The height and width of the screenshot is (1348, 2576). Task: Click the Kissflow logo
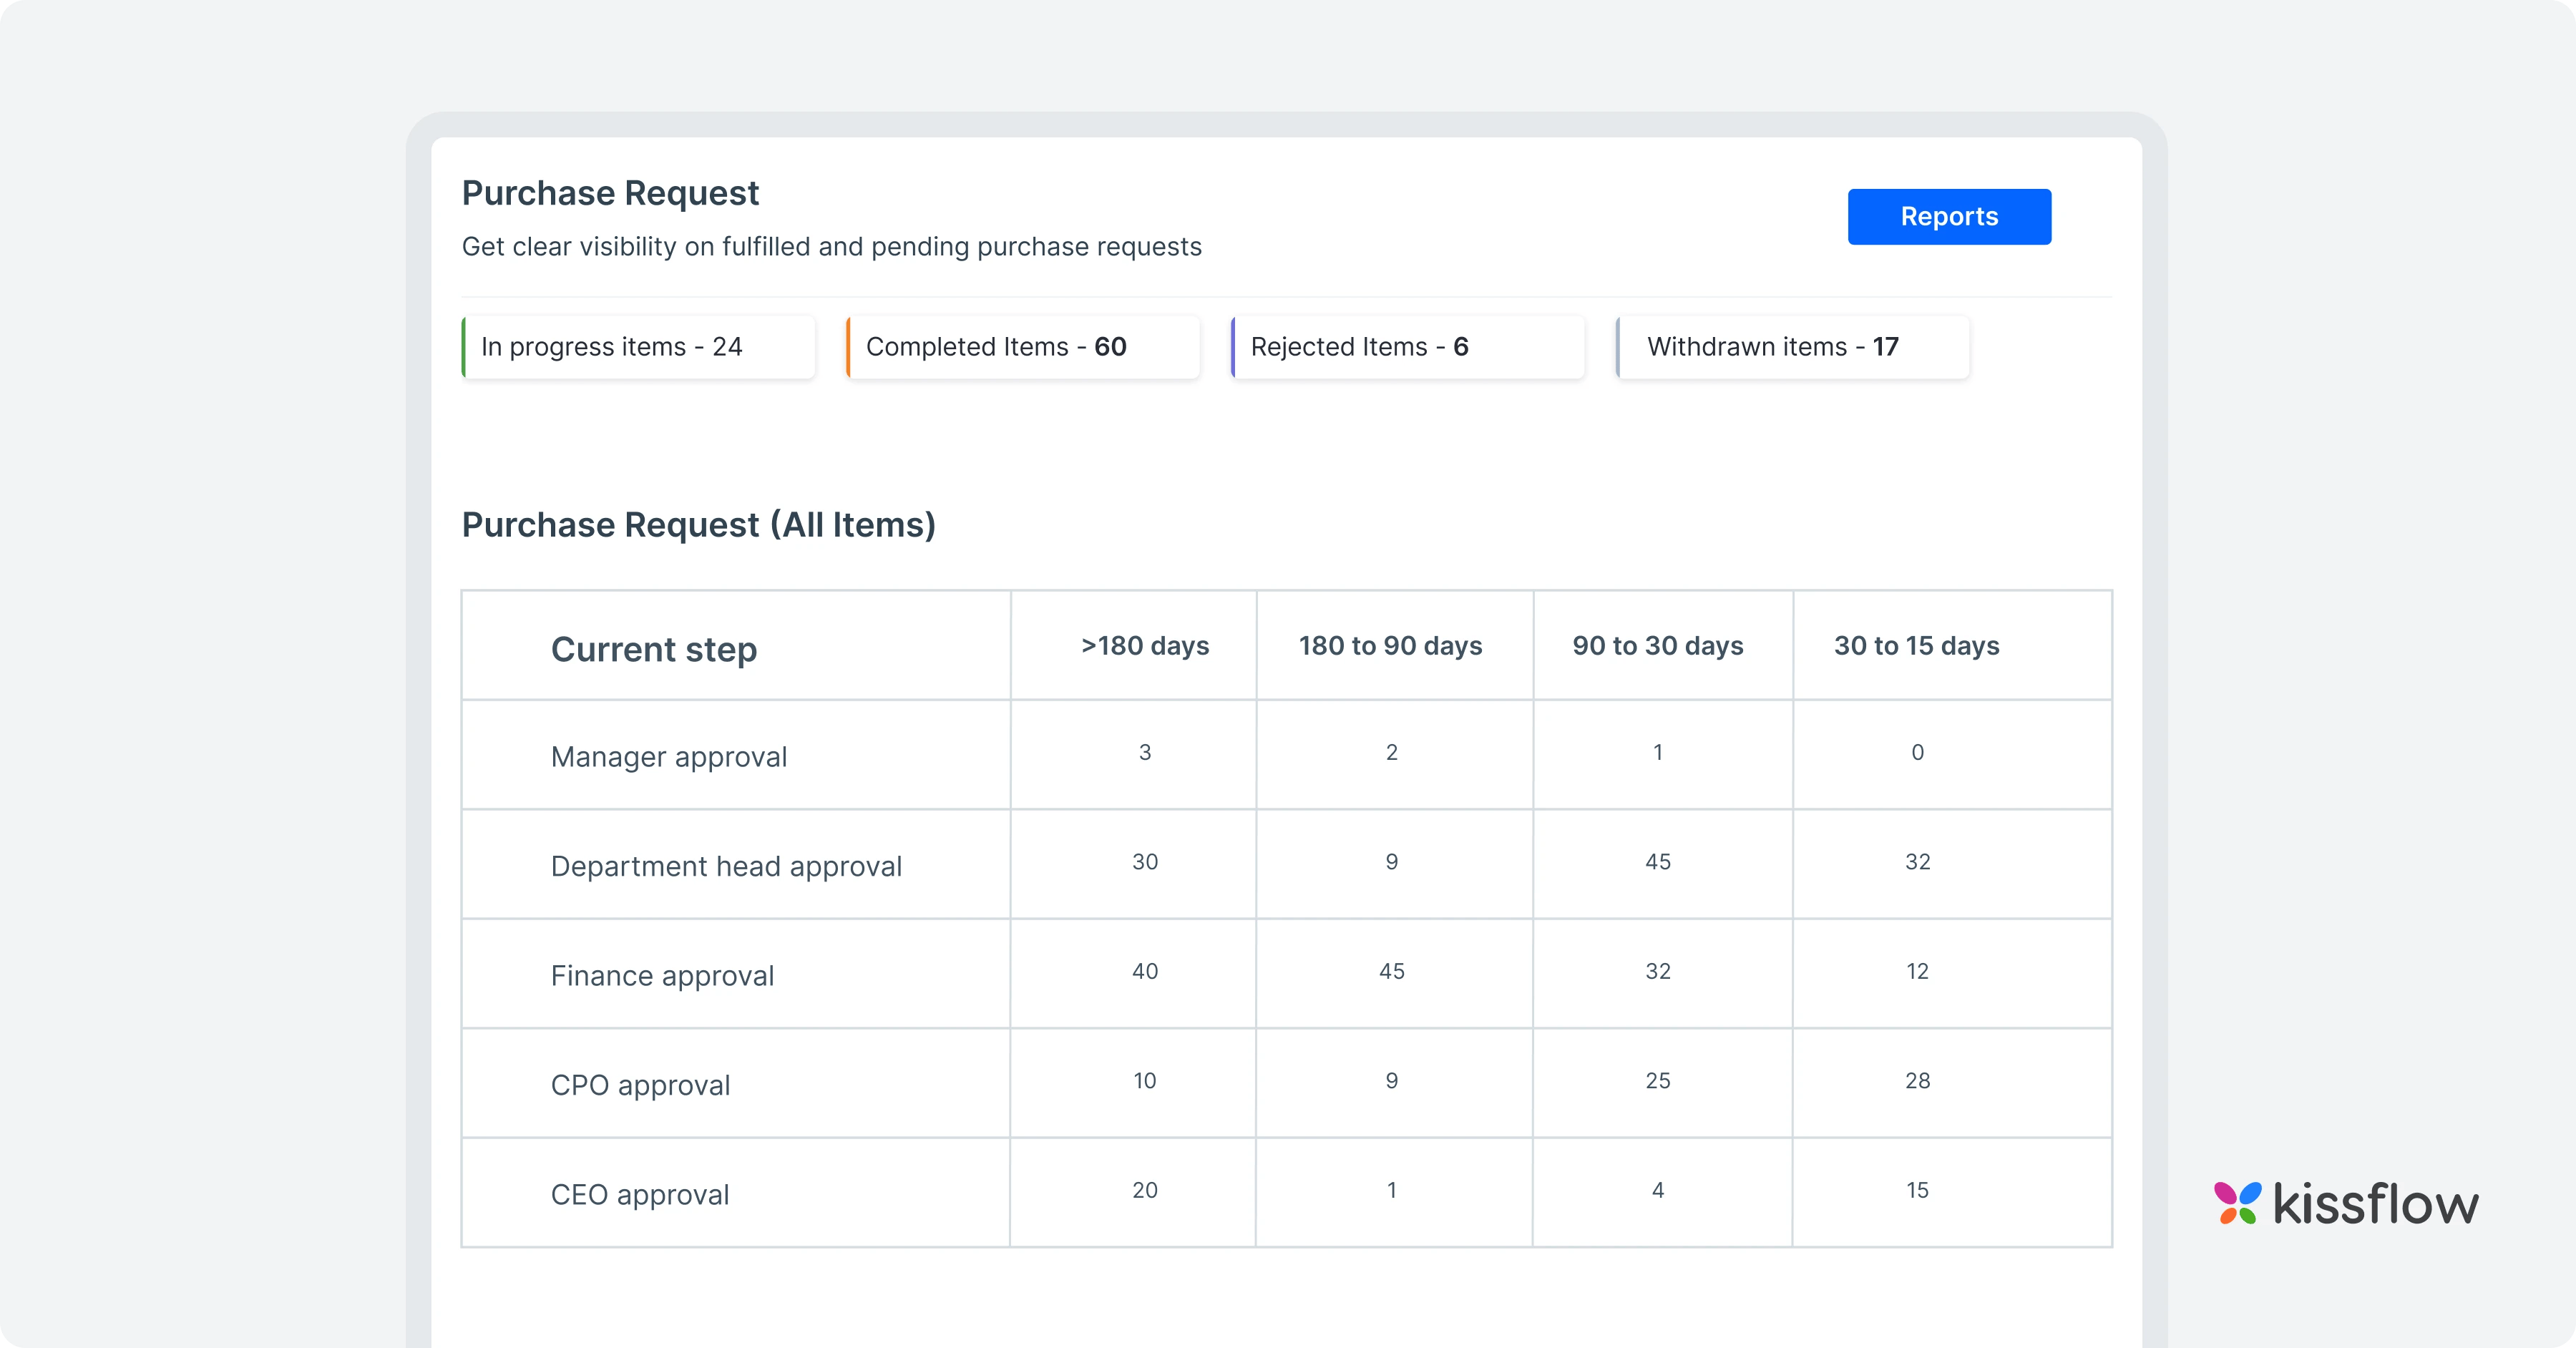(2346, 1203)
